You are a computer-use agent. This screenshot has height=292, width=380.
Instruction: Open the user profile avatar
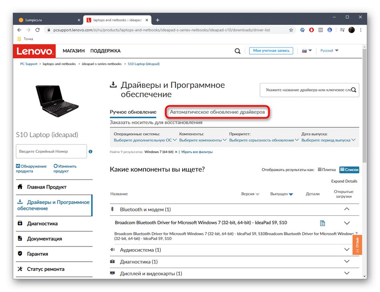[352, 30]
